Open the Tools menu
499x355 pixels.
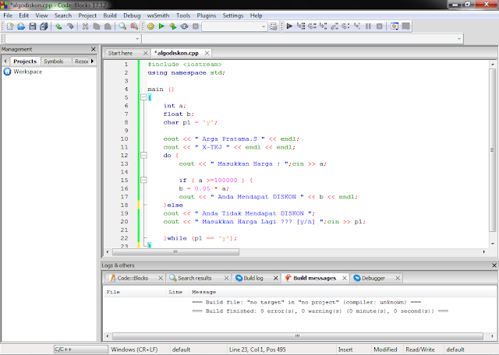183,16
